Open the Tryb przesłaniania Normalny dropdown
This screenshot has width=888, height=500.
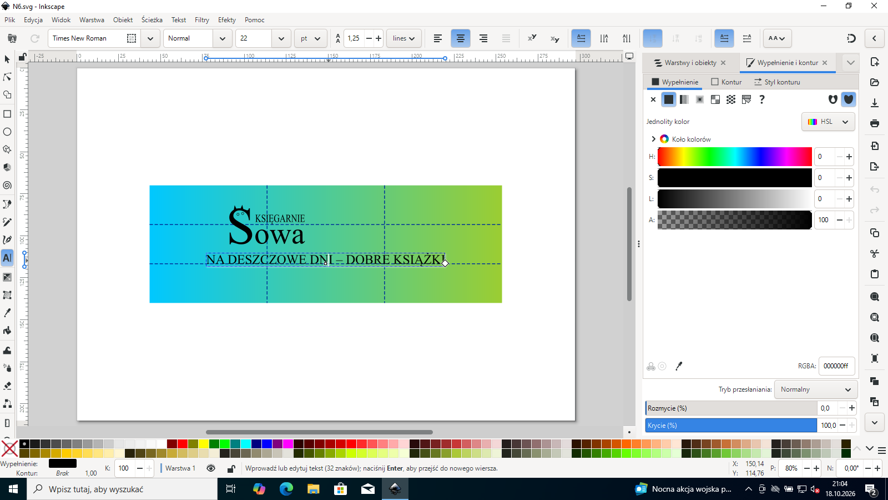pos(815,389)
